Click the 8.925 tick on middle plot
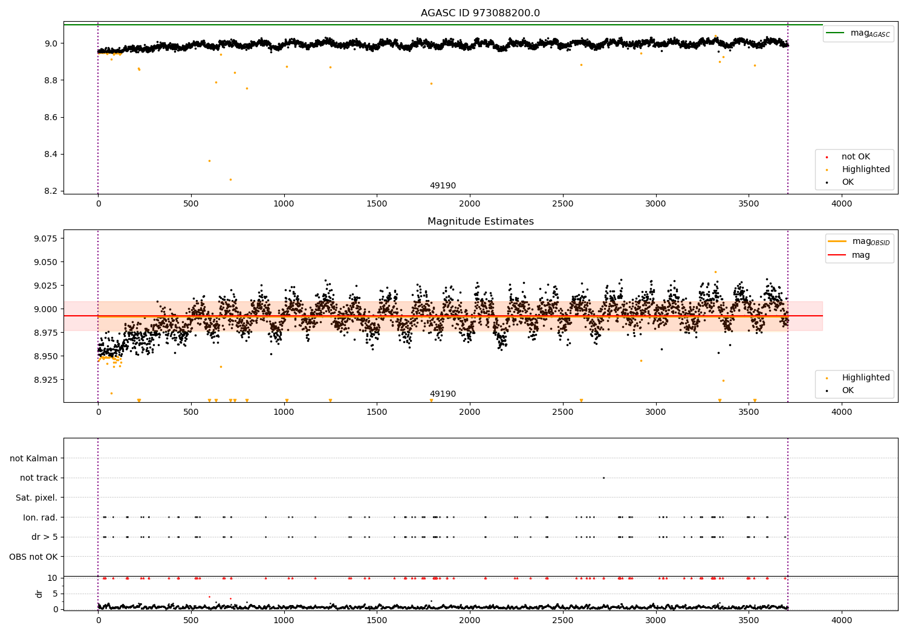This screenshot has width=907, height=634. tap(45, 380)
